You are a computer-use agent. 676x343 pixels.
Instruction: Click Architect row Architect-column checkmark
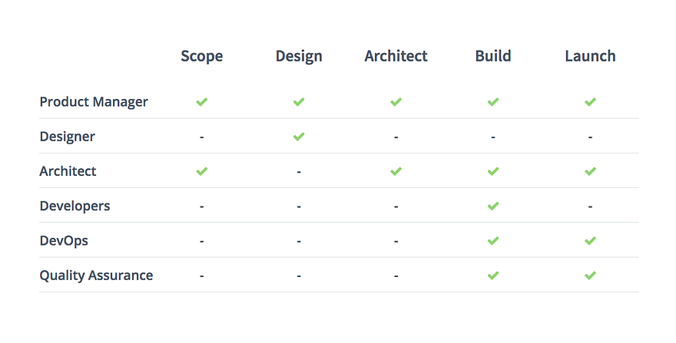396,171
